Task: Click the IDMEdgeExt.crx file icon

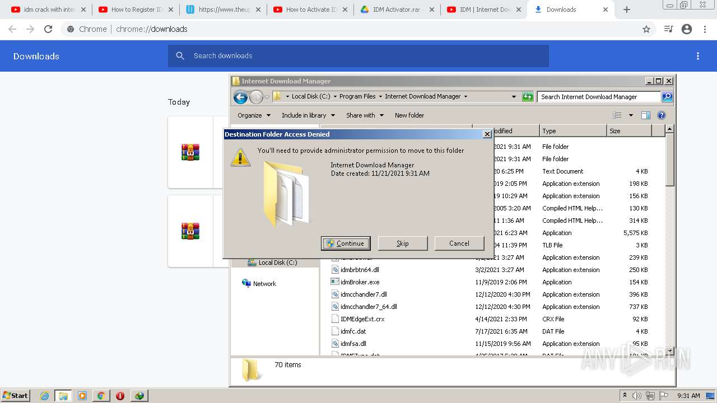Action: pos(335,319)
